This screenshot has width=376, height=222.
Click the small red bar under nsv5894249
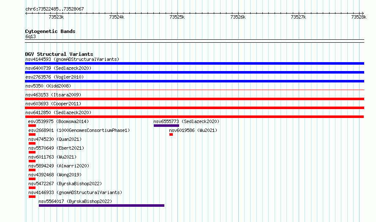[32, 170]
